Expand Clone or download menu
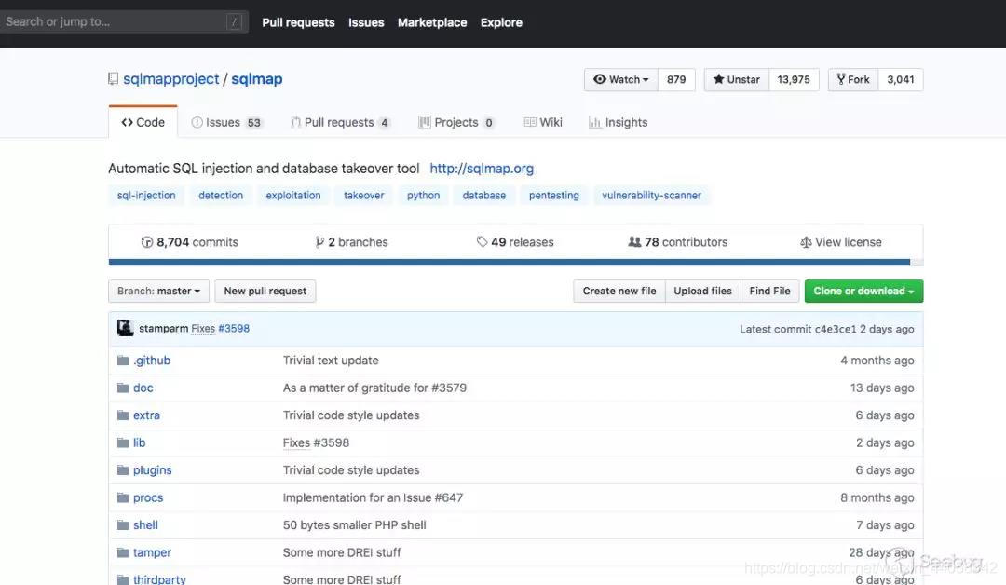 (863, 292)
